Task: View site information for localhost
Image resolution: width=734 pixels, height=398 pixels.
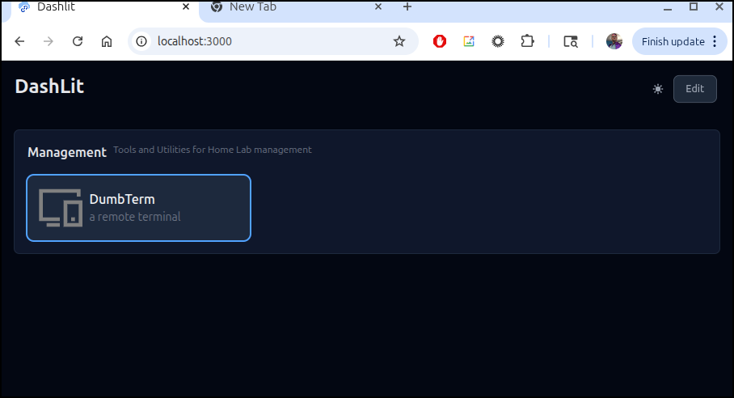Action: (x=142, y=41)
